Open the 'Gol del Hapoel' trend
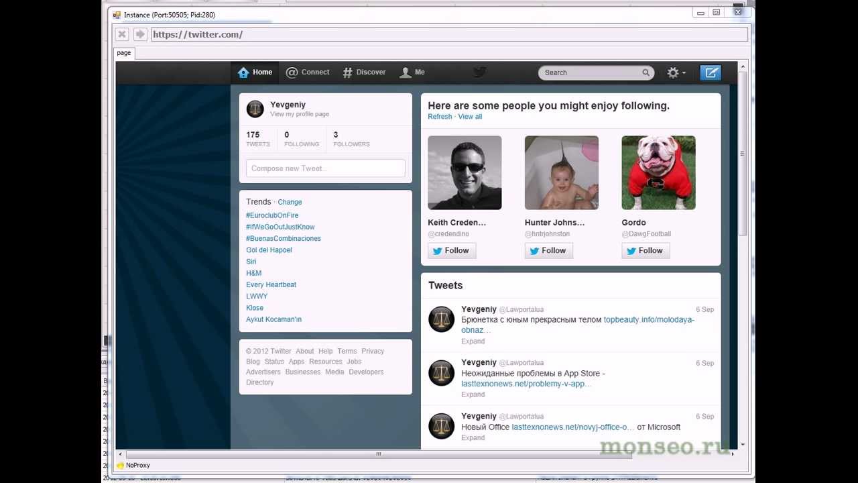This screenshot has height=483, width=858. click(x=269, y=250)
